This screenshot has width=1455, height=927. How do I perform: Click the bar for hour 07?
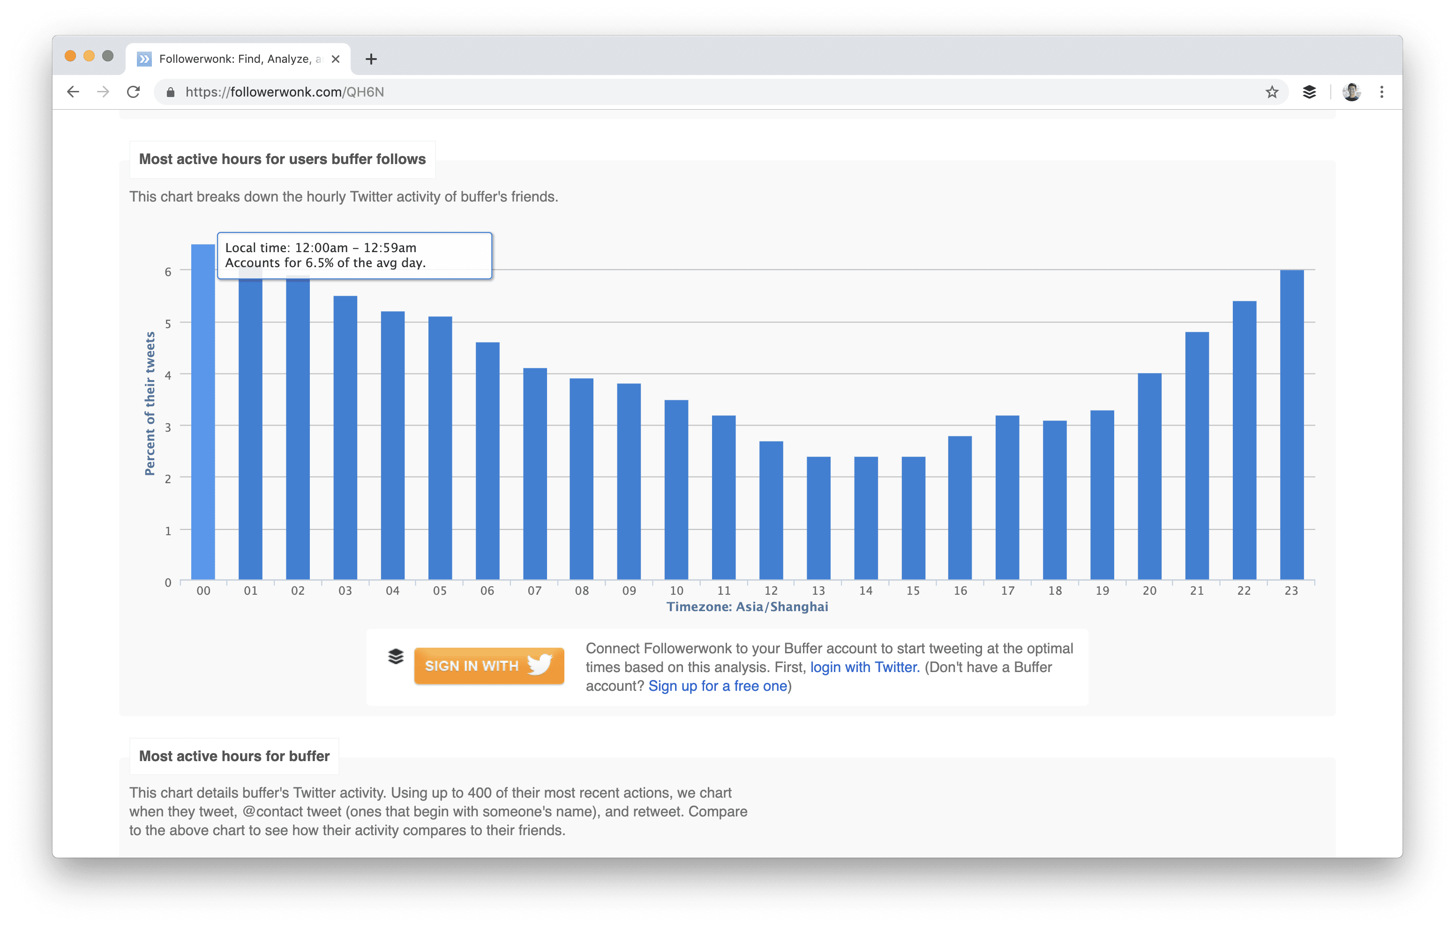click(x=535, y=474)
